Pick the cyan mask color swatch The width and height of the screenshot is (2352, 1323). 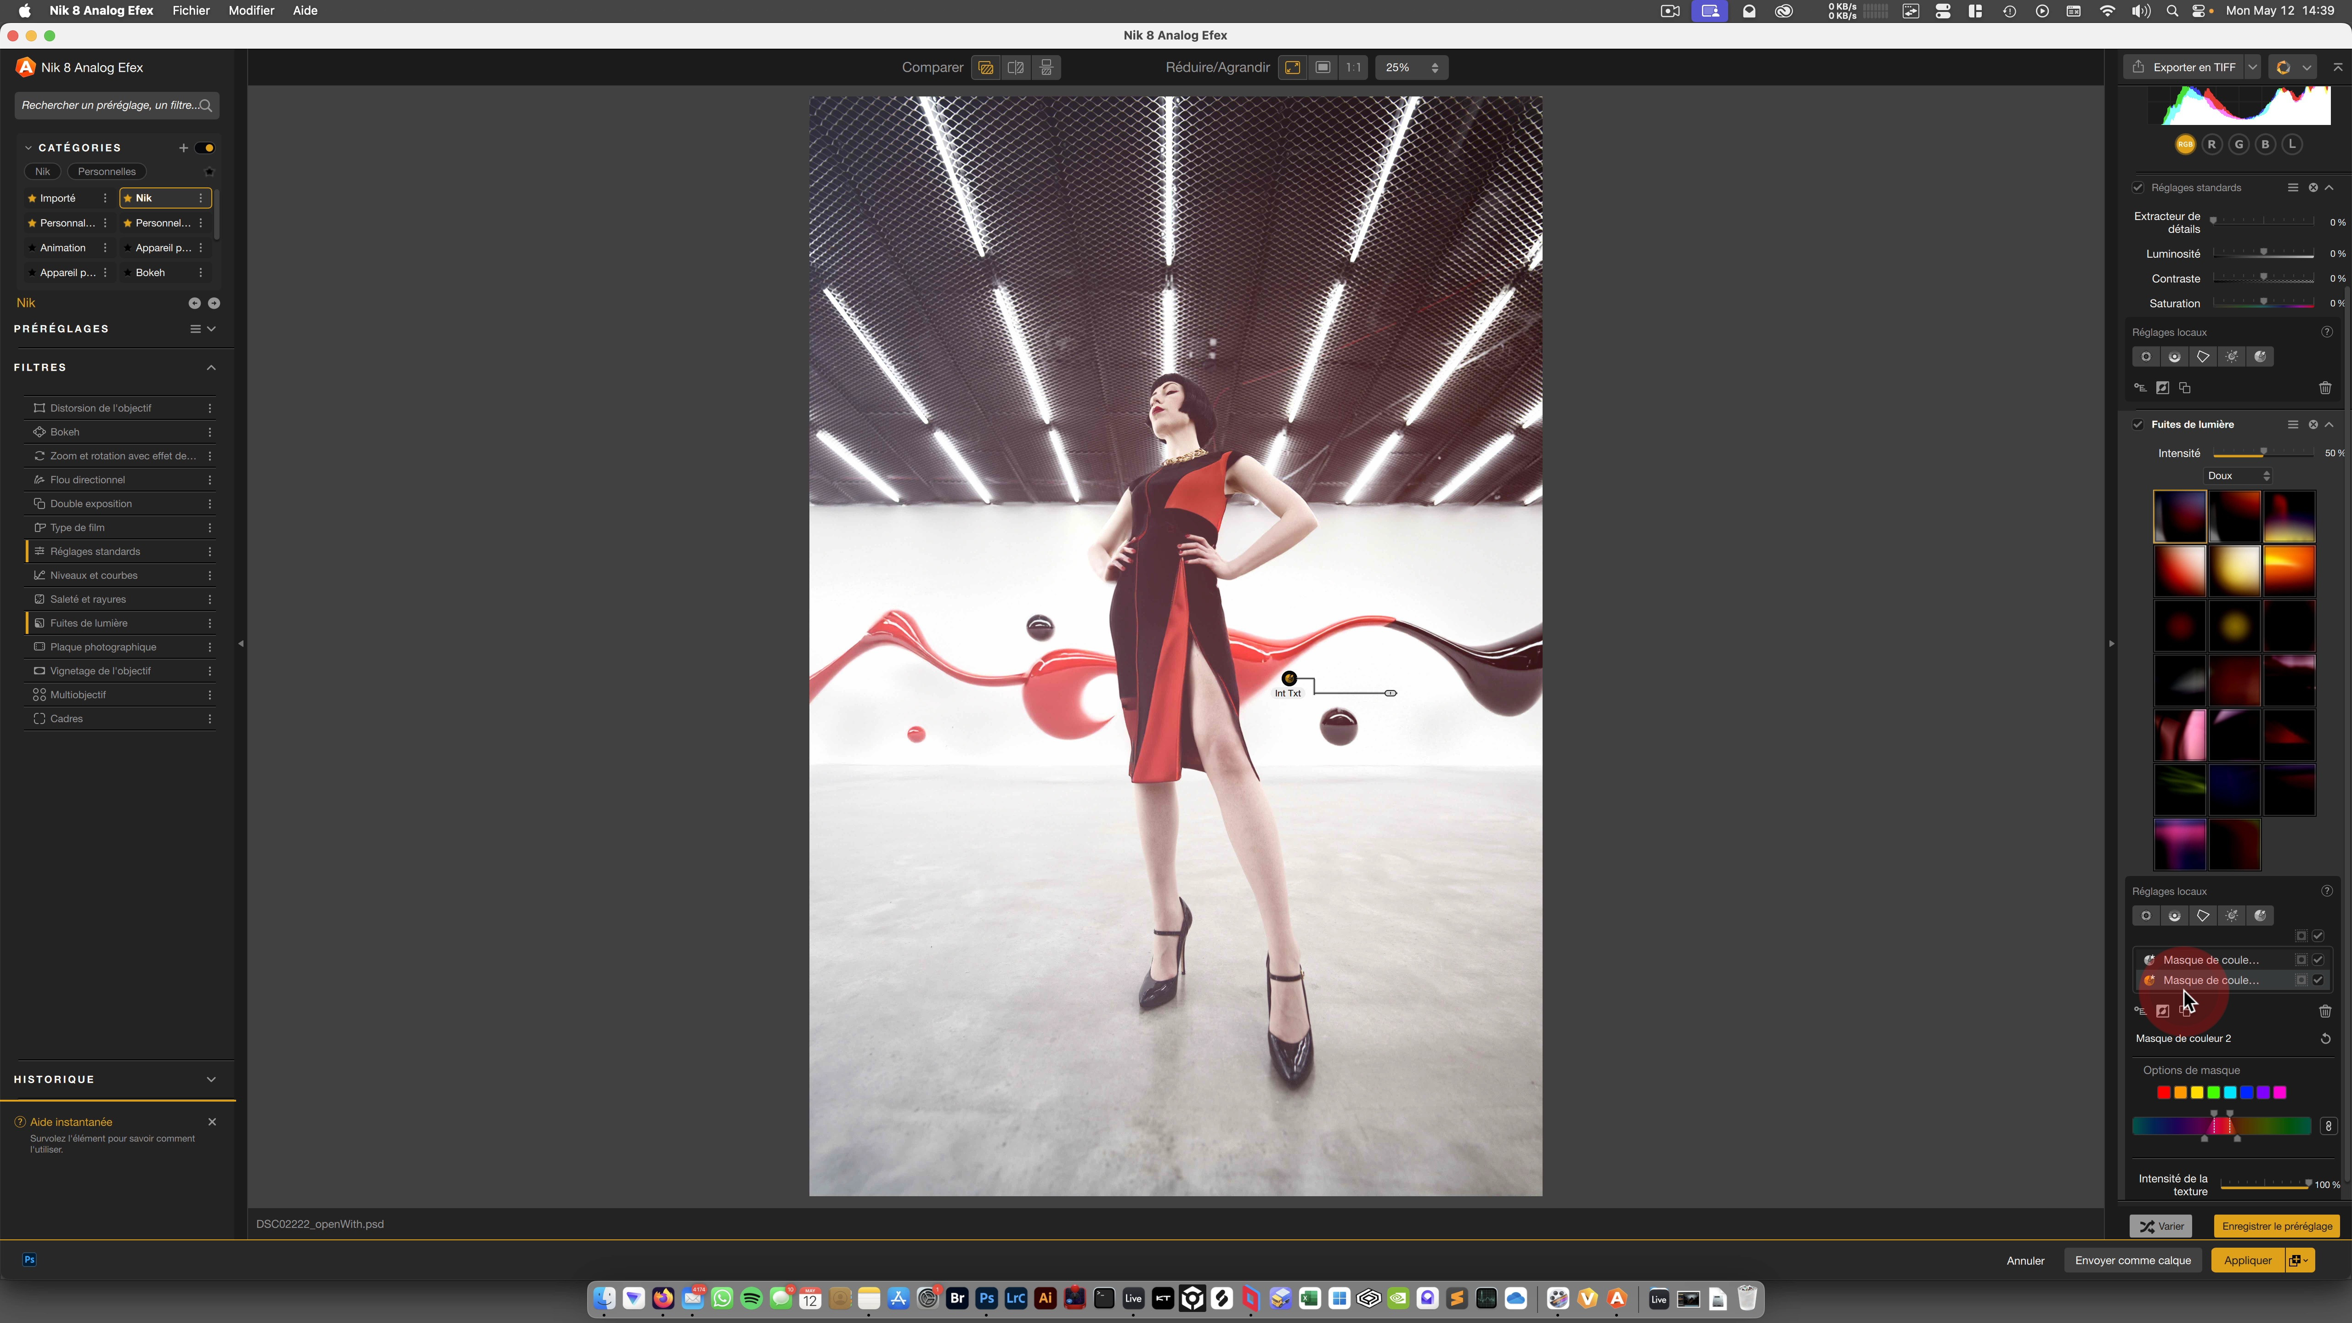click(2230, 1093)
